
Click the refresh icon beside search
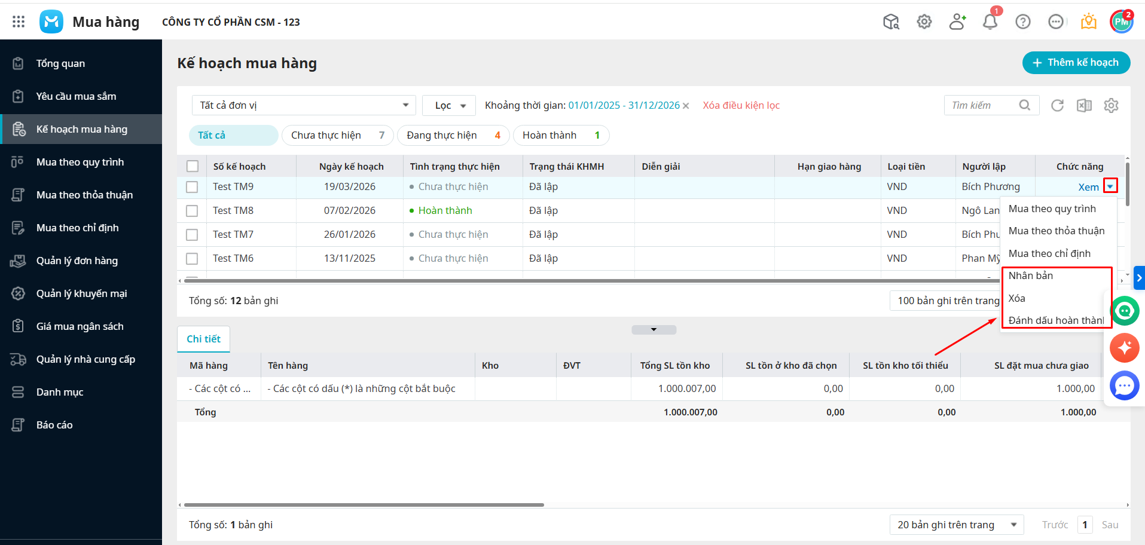point(1057,106)
